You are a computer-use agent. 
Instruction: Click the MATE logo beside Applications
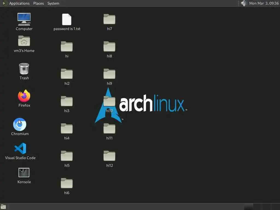click(5, 3)
